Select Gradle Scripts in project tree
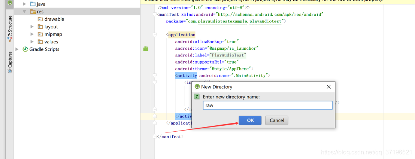 point(44,49)
